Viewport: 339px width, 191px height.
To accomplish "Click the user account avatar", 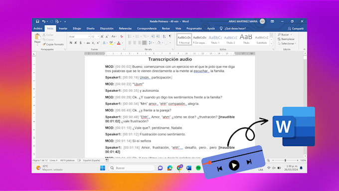I will coord(262,21).
